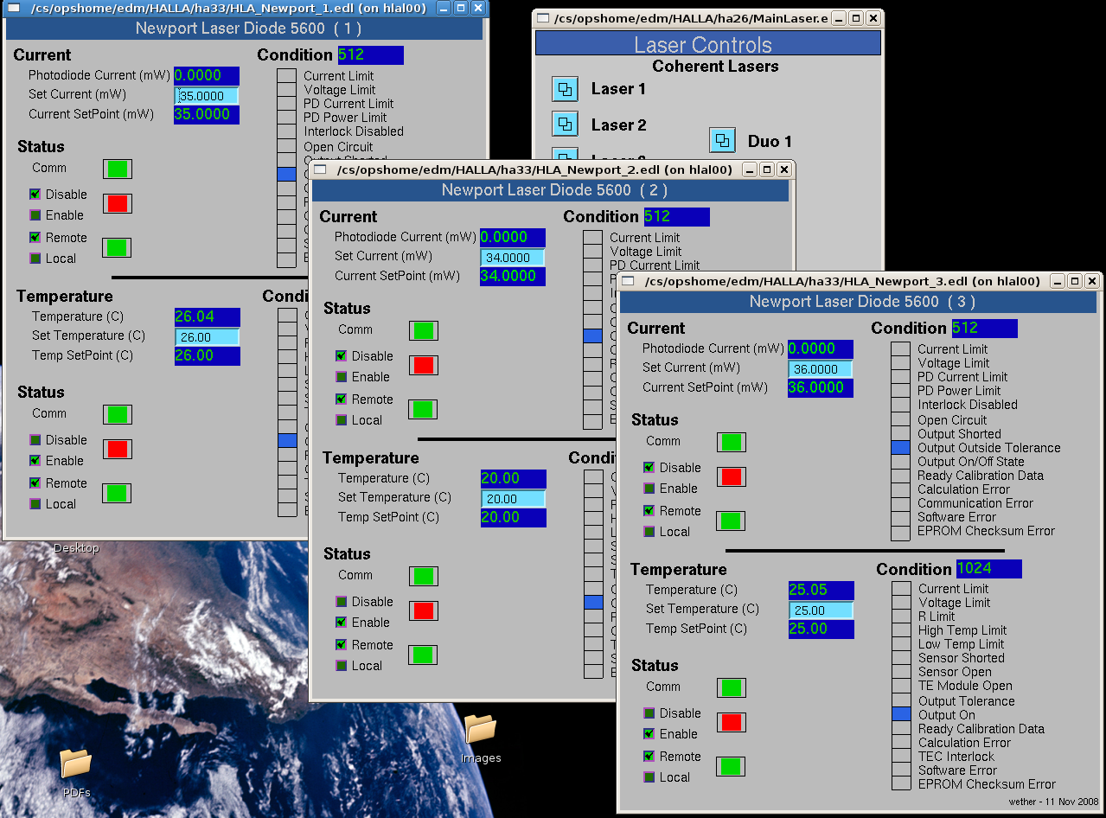Screen dimensions: 1106x818
Task: Click Newport 3 Current Remote/Local green indicator
Action: coord(732,521)
